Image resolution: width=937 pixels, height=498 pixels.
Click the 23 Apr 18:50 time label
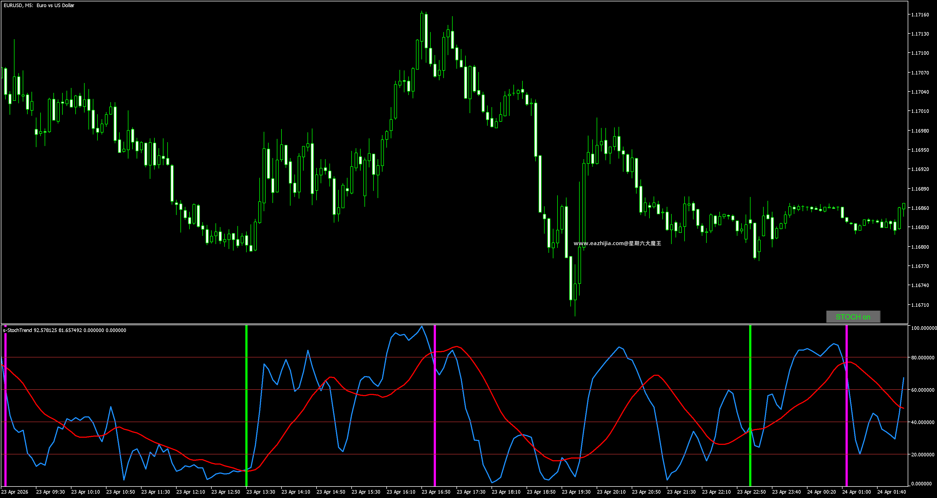click(541, 492)
